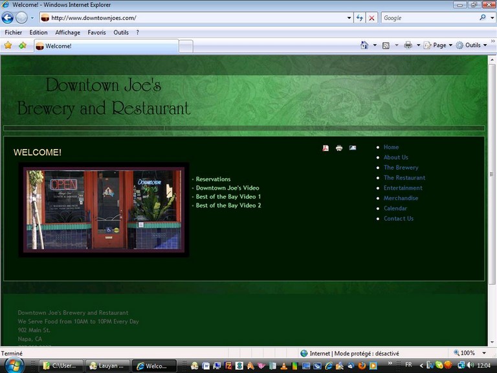Click inside the Google search box

427,17
